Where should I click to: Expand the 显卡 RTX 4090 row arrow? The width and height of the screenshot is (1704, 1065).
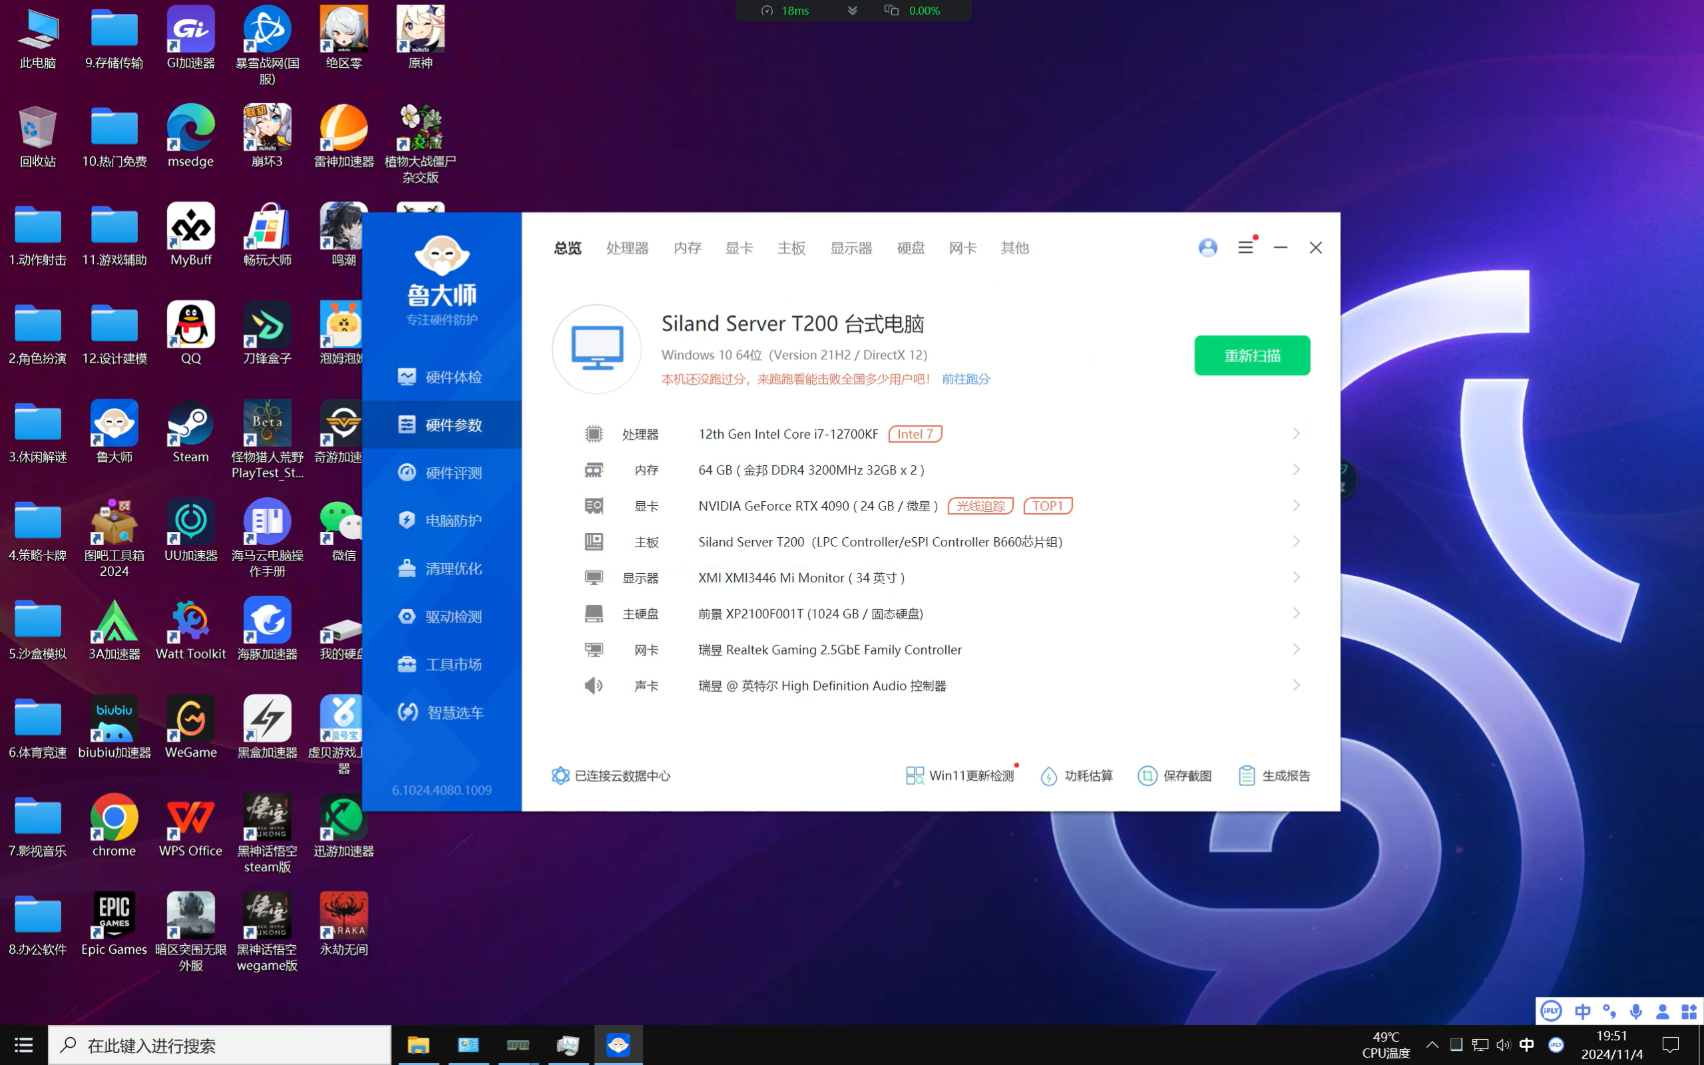(1297, 506)
